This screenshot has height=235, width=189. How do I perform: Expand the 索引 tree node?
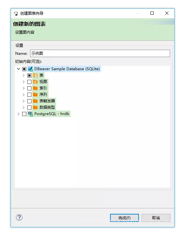pos(23,88)
